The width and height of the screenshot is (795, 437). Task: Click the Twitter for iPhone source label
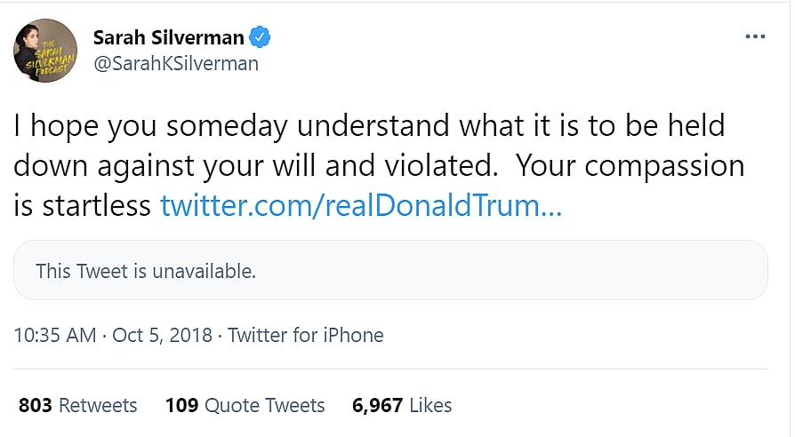[306, 336]
